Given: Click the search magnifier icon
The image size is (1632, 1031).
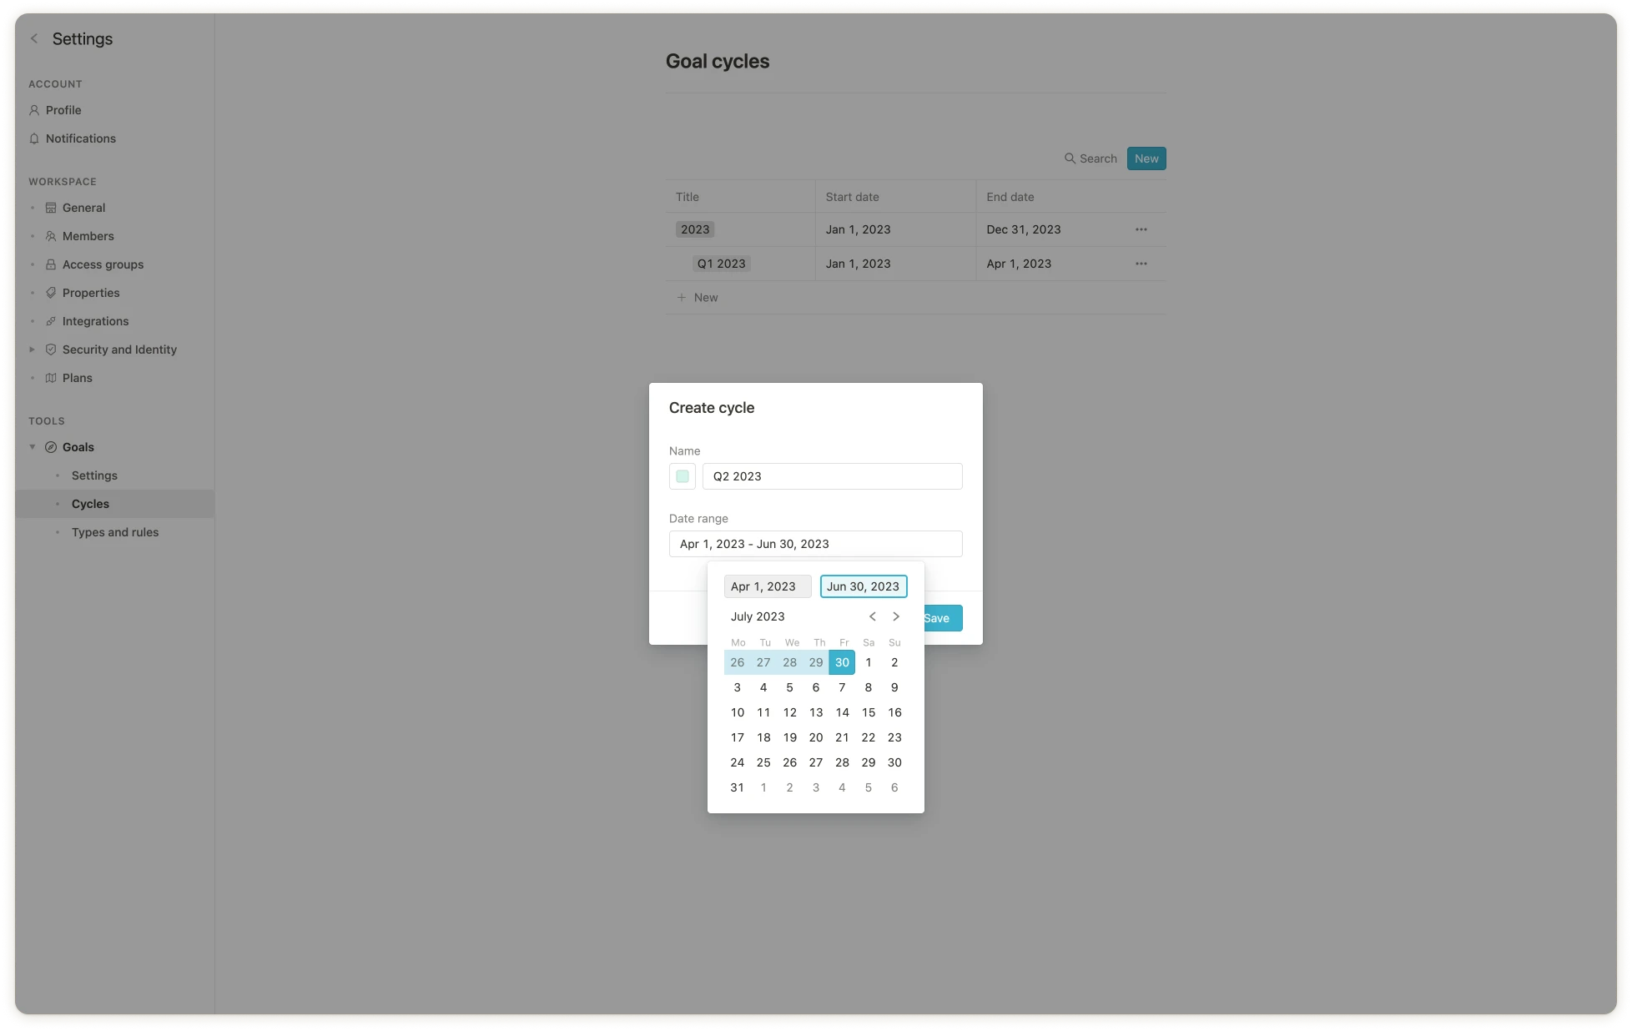Looking at the screenshot, I should click(x=1070, y=158).
